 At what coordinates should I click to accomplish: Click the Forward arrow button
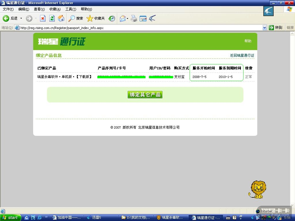click(x=29, y=18)
